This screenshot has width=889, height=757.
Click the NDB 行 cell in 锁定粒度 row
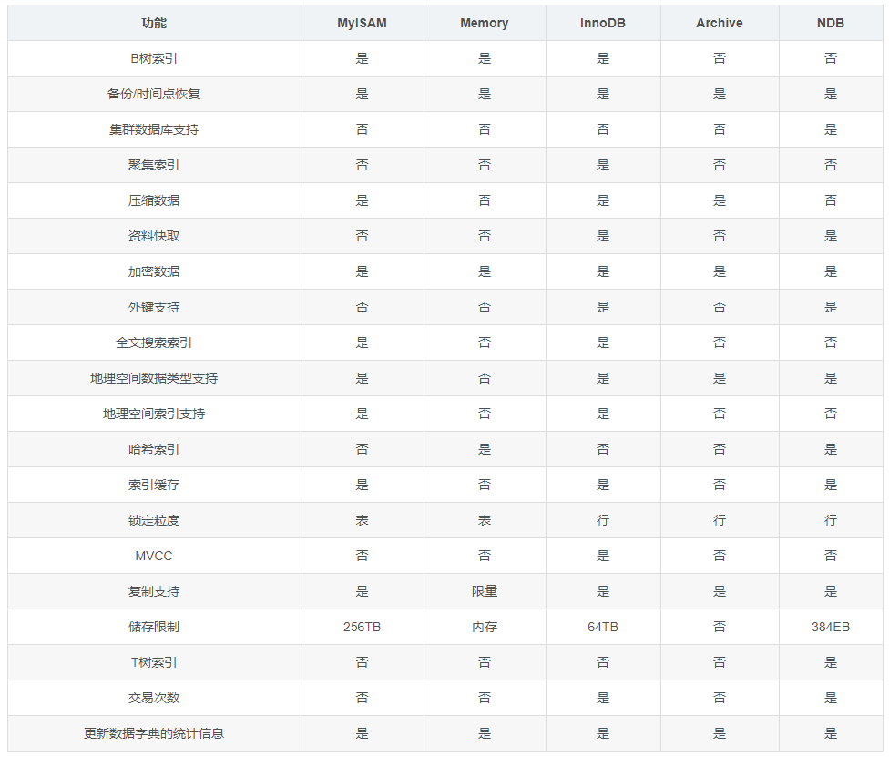pos(831,520)
